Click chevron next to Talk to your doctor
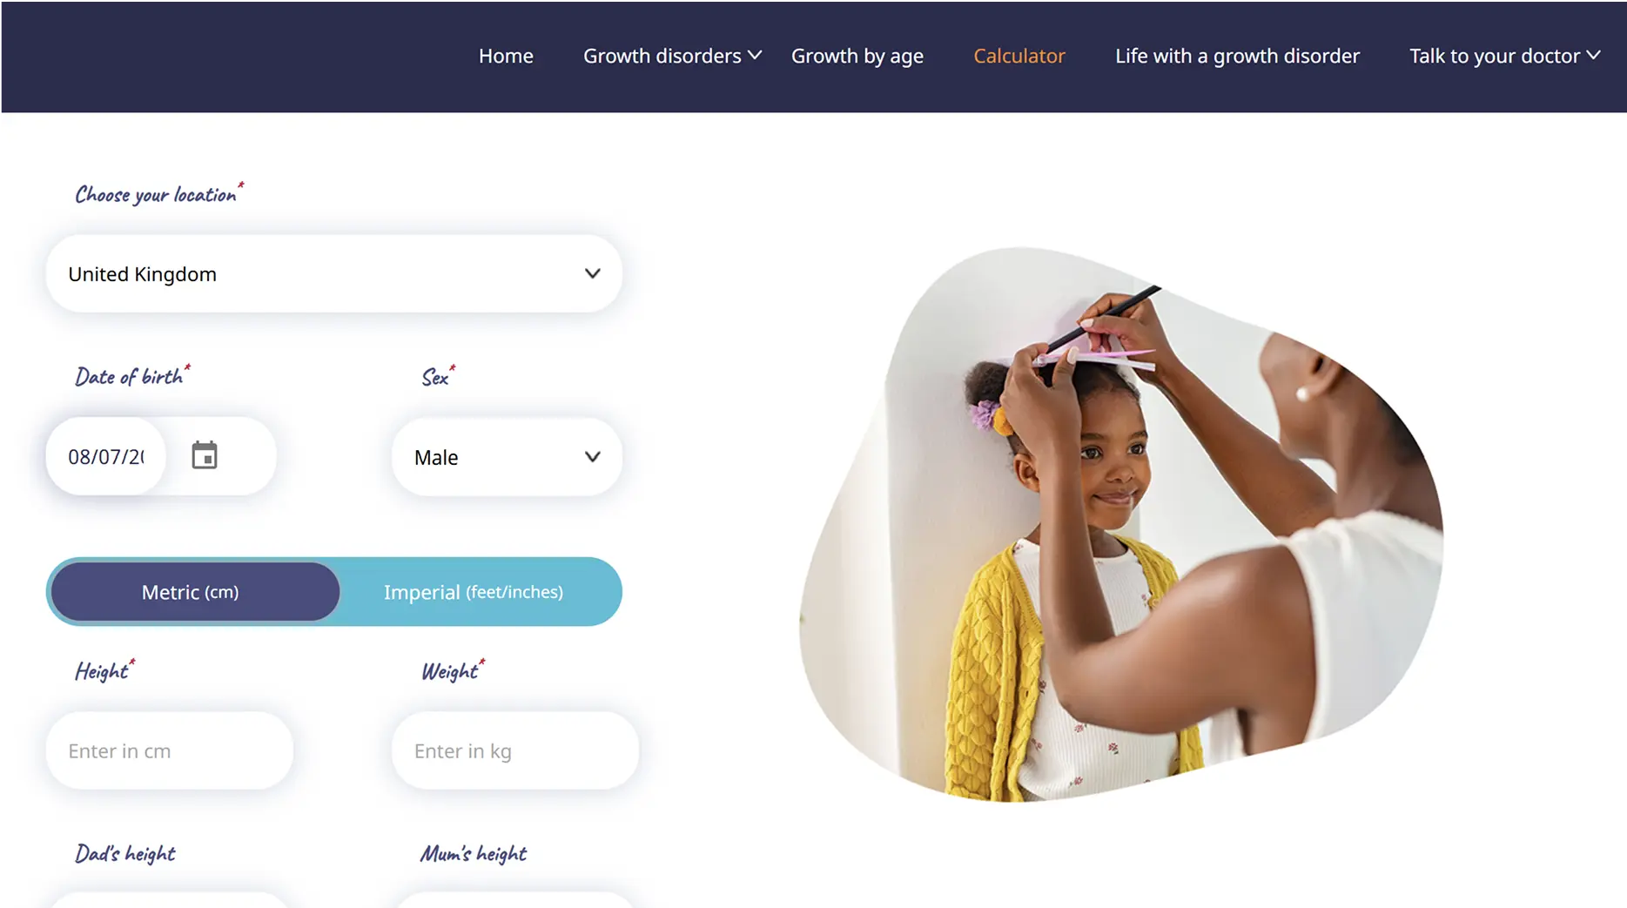This screenshot has width=1627, height=908. 1593,56
